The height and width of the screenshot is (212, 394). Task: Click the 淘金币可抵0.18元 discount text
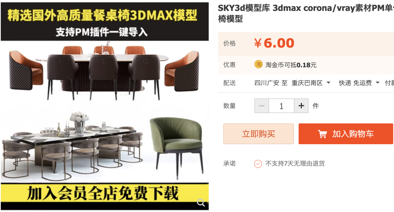[291, 65]
